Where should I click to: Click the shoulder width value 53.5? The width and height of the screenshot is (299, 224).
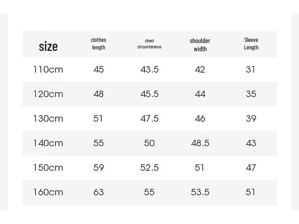point(200,192)
